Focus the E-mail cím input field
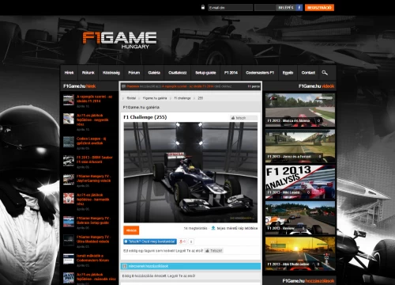Viewport: 395px width, 285px height. click(230, 8)
